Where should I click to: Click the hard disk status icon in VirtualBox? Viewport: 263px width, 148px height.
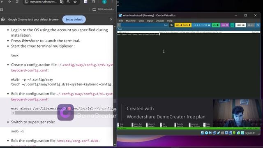pos(202,133)
